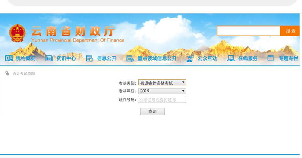
Task: Click the pin icon beside 会计考试查询
Action: click(7, 73)
